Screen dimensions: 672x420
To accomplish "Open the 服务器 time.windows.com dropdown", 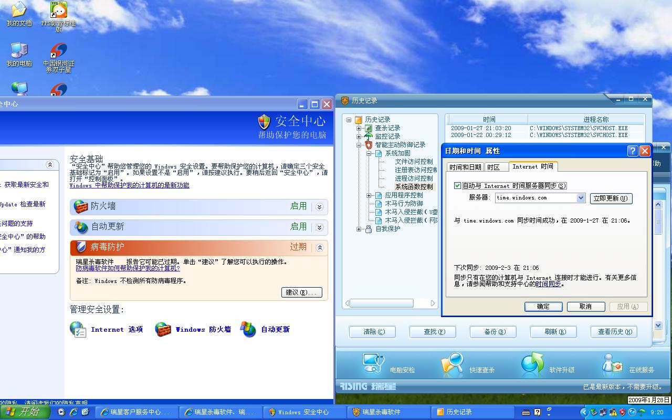I will tap(581, 198).
